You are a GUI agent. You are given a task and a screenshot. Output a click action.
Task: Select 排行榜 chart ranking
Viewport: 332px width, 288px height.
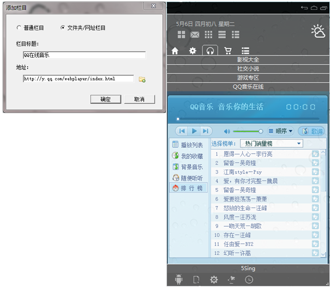point(188,188)
